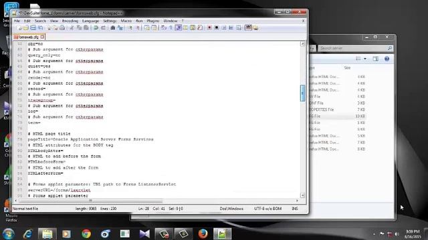
Task: Click the editor scrollbar down arrow
Action: (302, 195)
